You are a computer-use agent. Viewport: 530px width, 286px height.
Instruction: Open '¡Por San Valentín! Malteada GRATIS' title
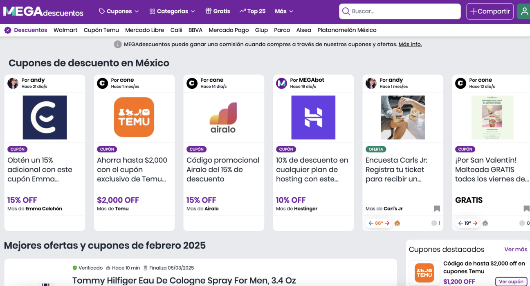coord(492,170)
